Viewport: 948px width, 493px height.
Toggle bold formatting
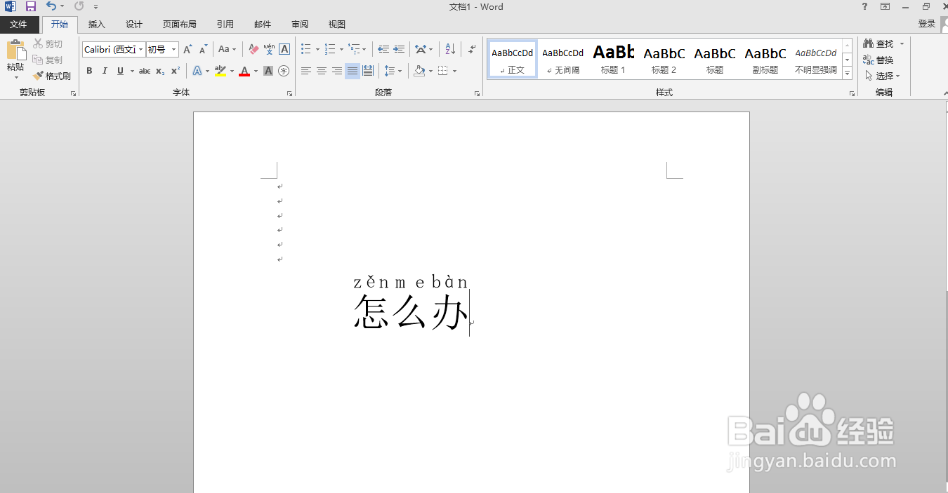(88, 70)
